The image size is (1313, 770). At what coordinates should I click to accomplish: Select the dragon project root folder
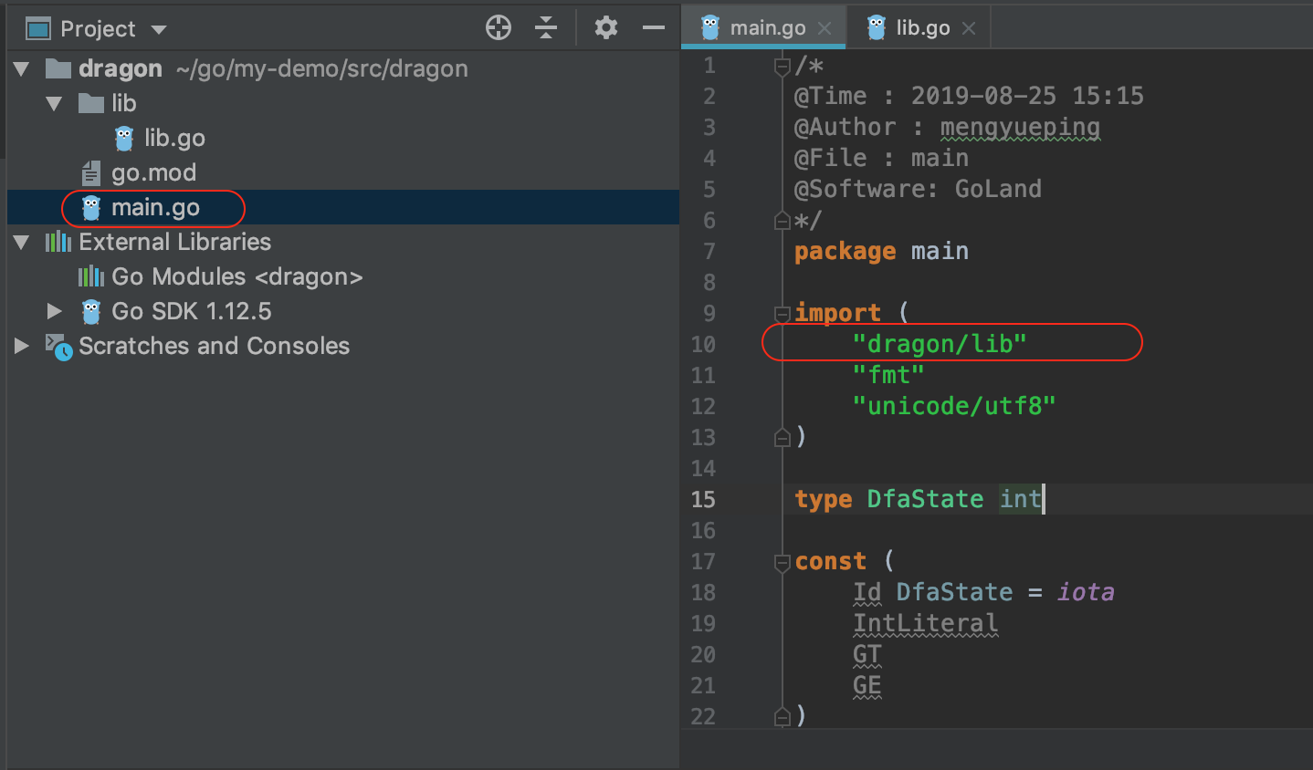point(342,68)
